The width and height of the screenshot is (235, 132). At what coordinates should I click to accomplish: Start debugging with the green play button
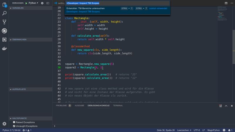coord(26,3)
